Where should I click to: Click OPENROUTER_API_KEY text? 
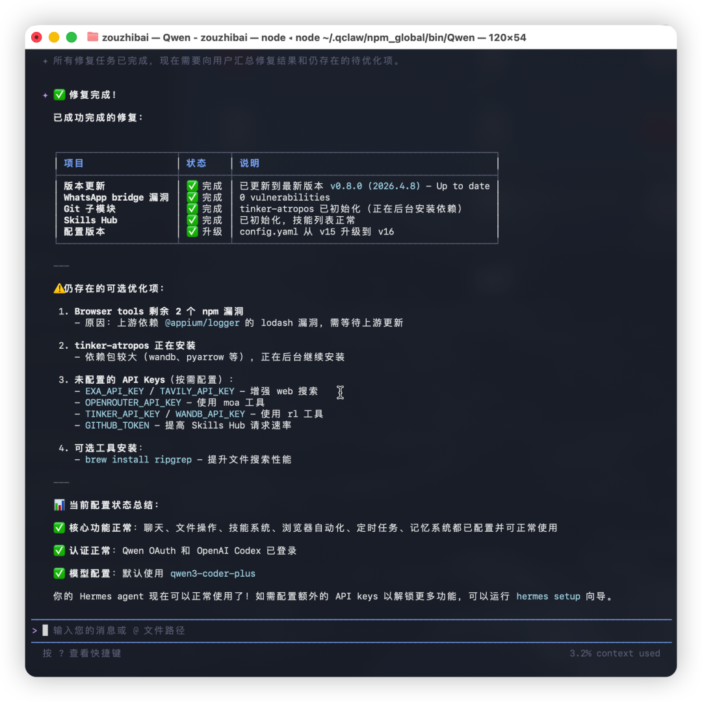(133, 403)
